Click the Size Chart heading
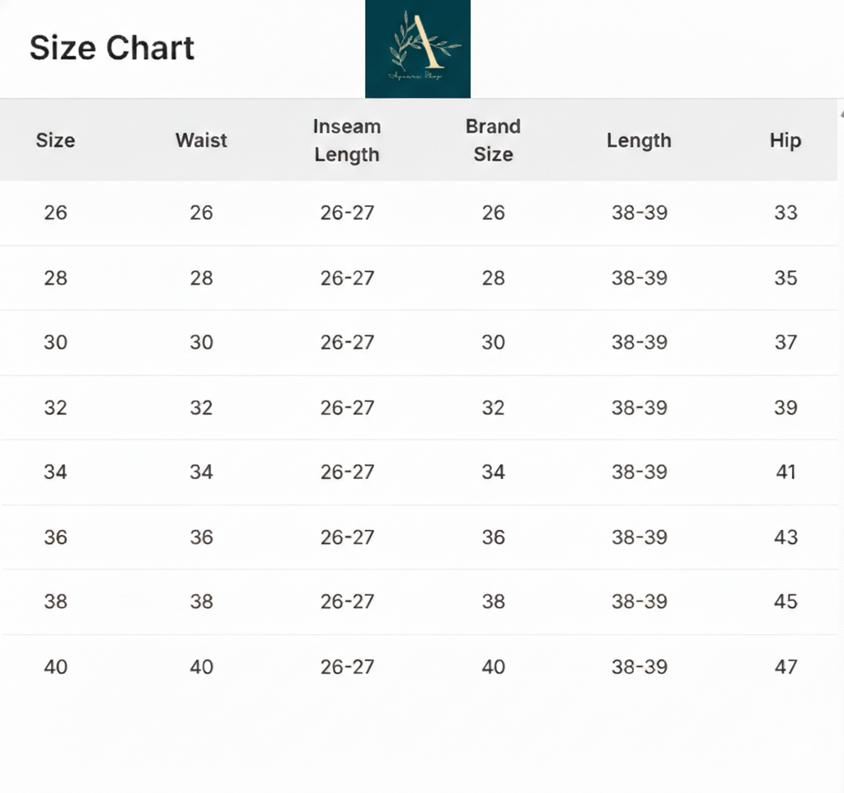Screen dimensions: 844x793 (x=112, y=48)
